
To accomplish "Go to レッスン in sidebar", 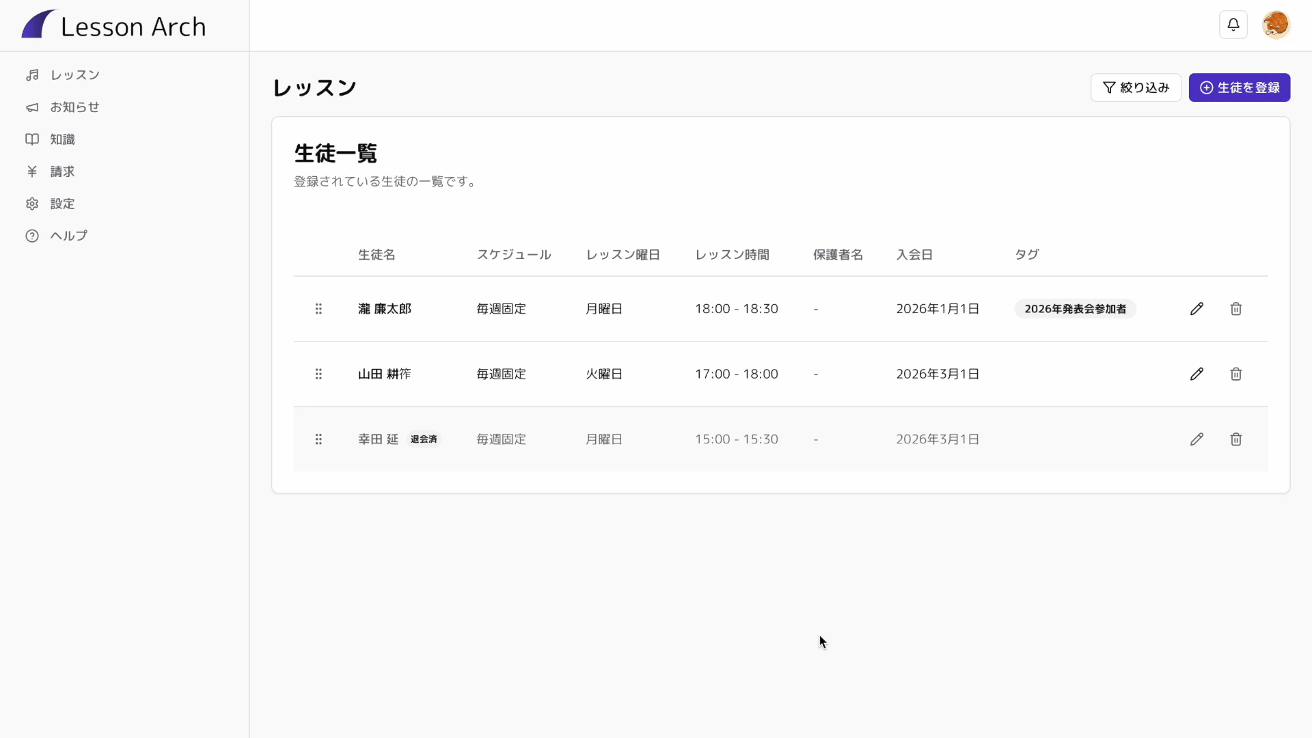I will click(x=75, y=75).
